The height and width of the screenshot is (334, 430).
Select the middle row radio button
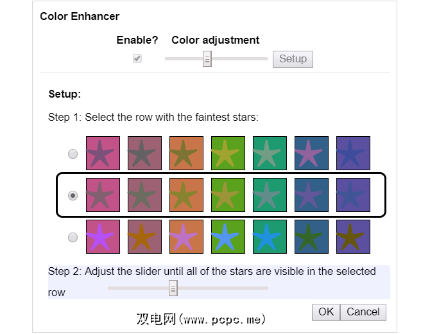(73, 196)
